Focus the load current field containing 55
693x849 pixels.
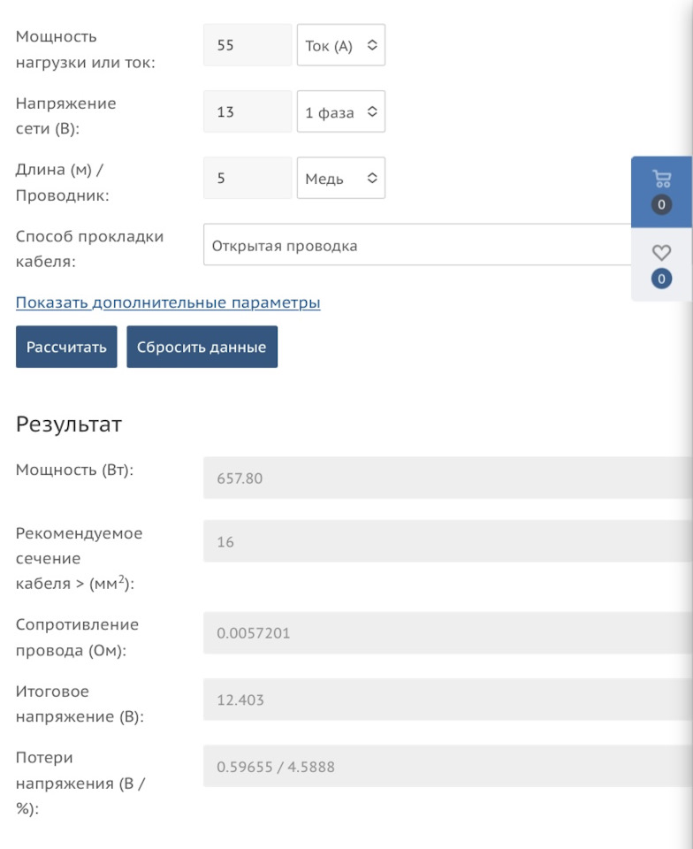247,45
